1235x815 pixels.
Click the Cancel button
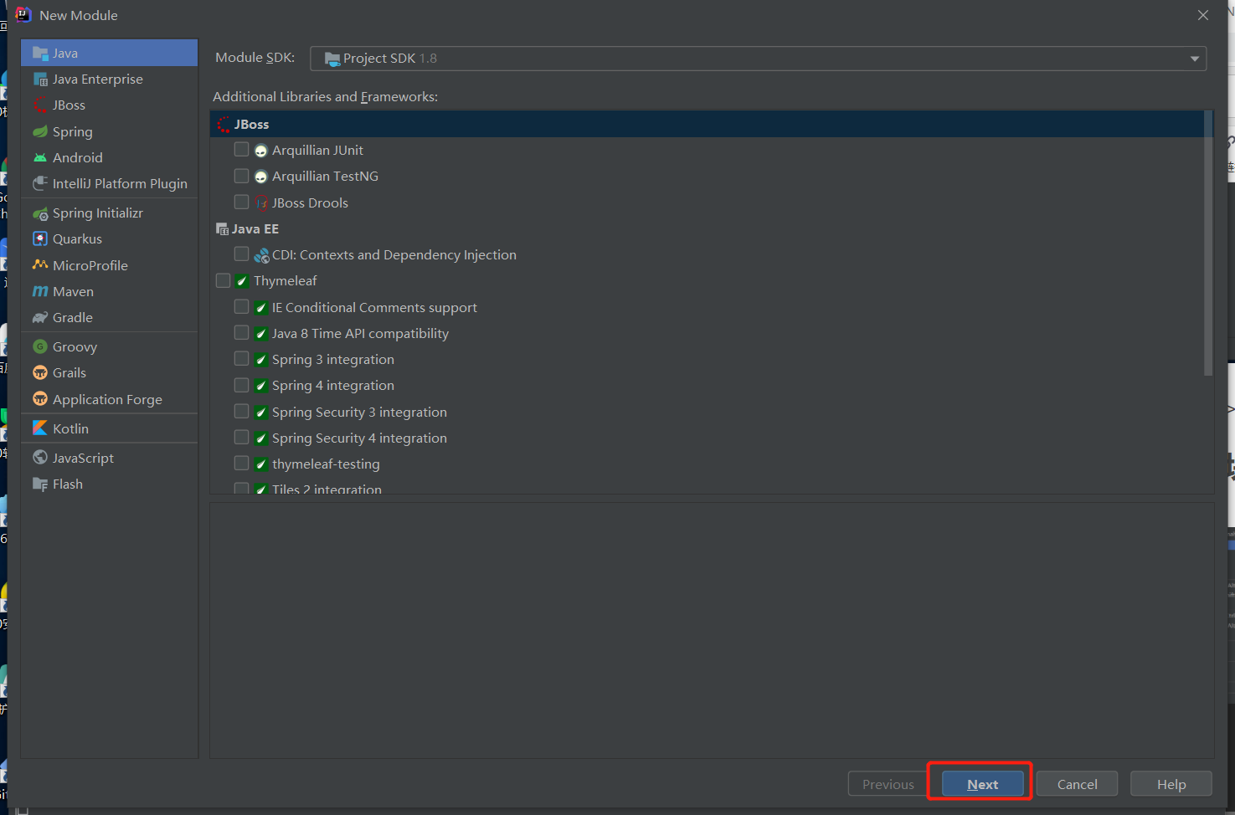tap(1077, 784)
